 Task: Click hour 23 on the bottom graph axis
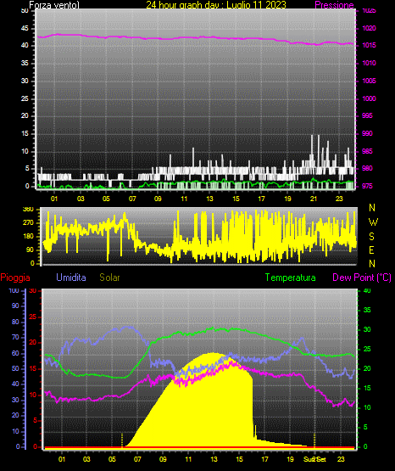(341, 459)
